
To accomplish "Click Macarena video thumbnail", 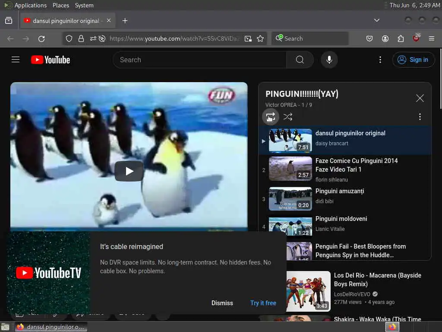I will pos(308,291).
